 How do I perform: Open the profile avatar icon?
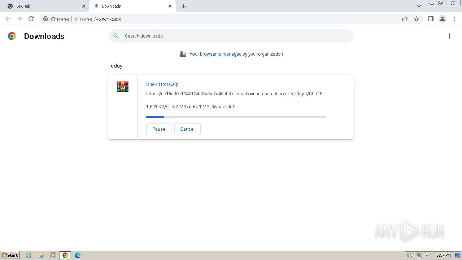(443, 19)
